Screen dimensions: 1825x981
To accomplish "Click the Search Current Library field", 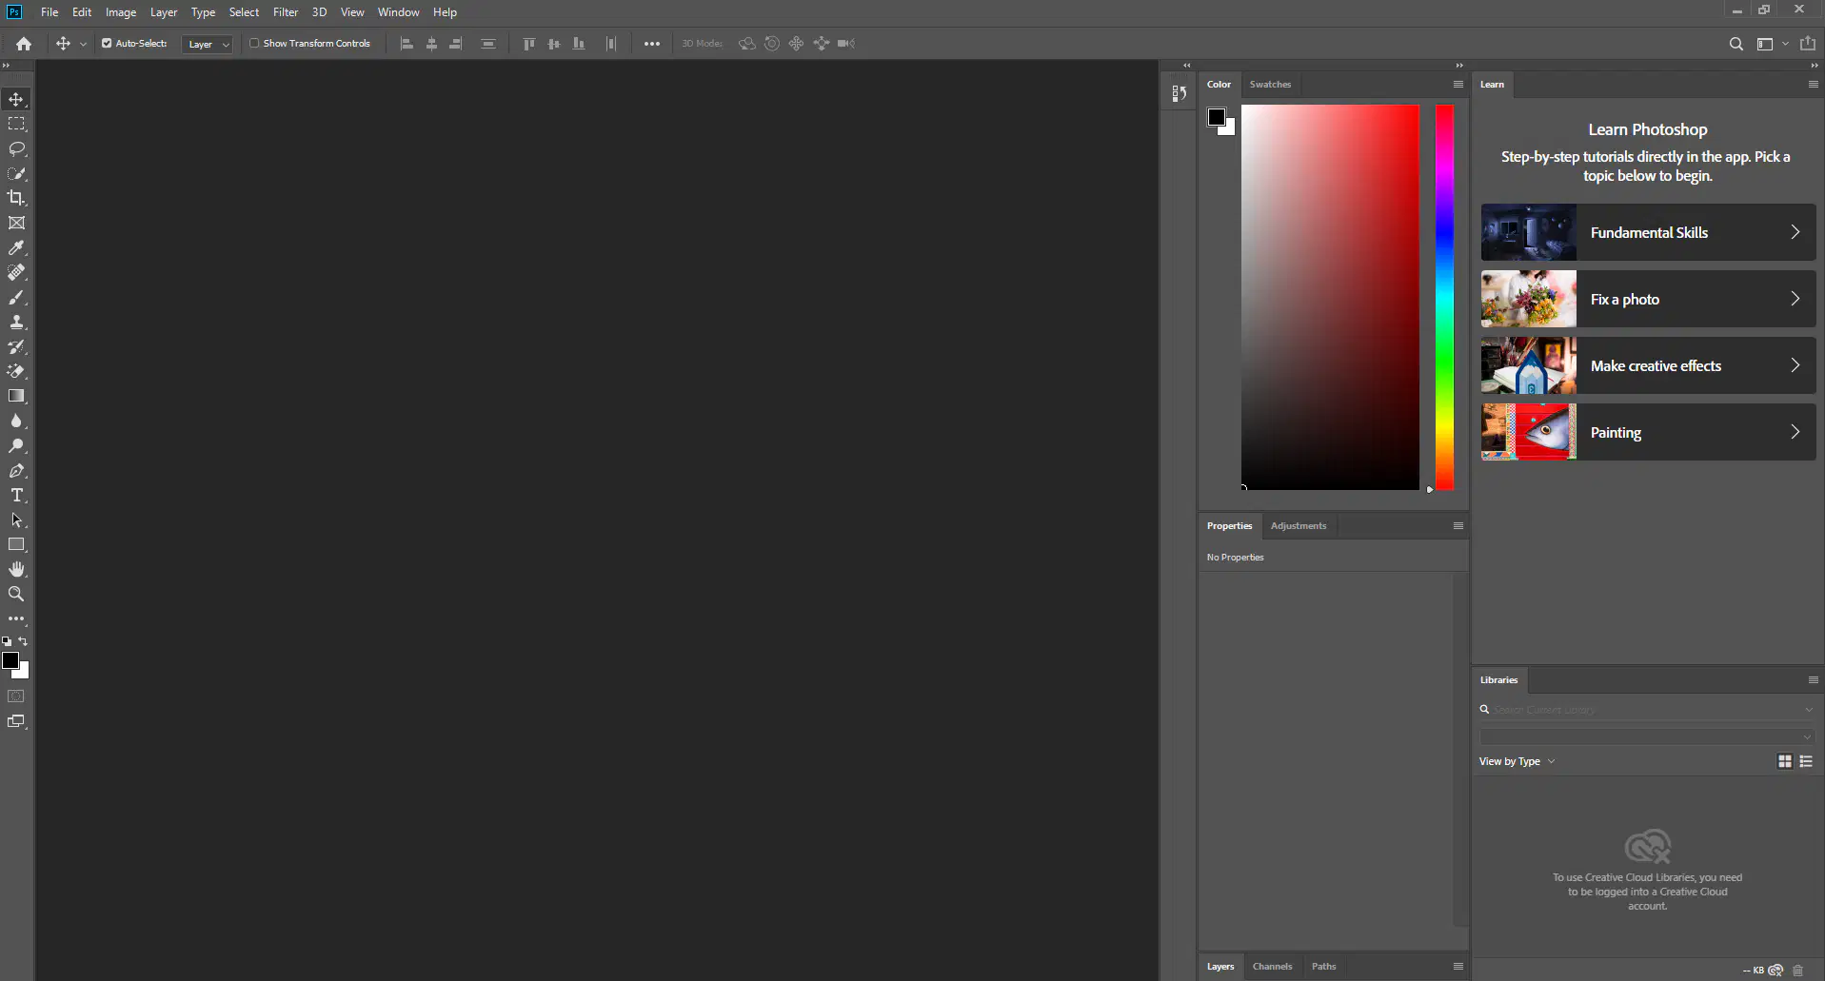I will pyautogui.click(x=1647, y=710).
